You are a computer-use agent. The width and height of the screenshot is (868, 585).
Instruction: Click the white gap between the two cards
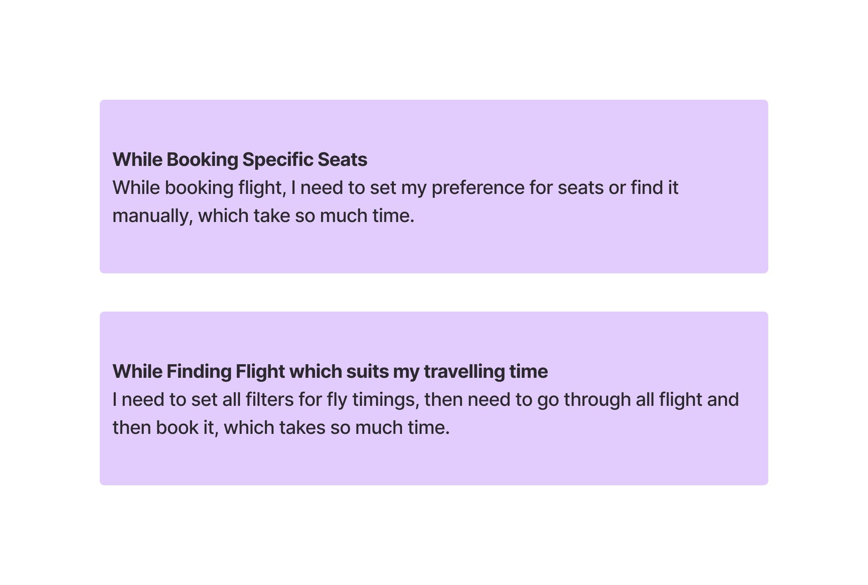[434, 292]
